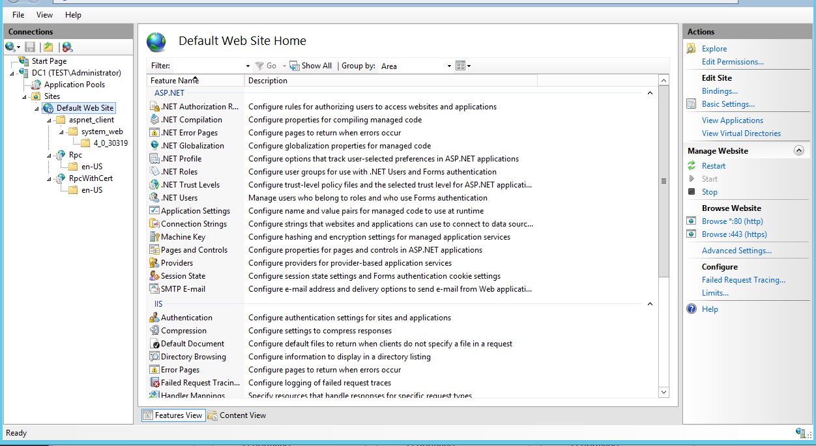Collapse the RpcWithCert tree node
The image size is (816, 446).
[50, 179]
